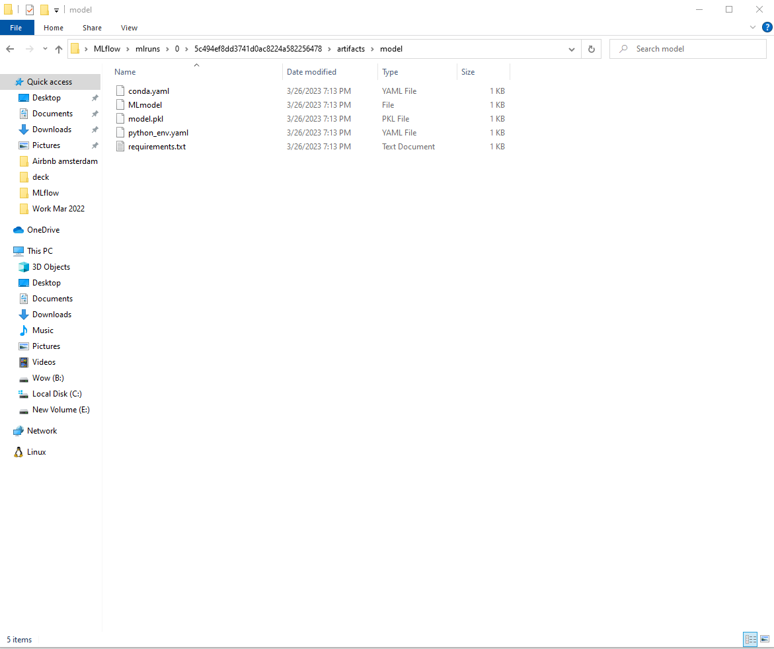Open Pictures under This PC
Screen dimensions: 774x649
click(x=46, y=346)
